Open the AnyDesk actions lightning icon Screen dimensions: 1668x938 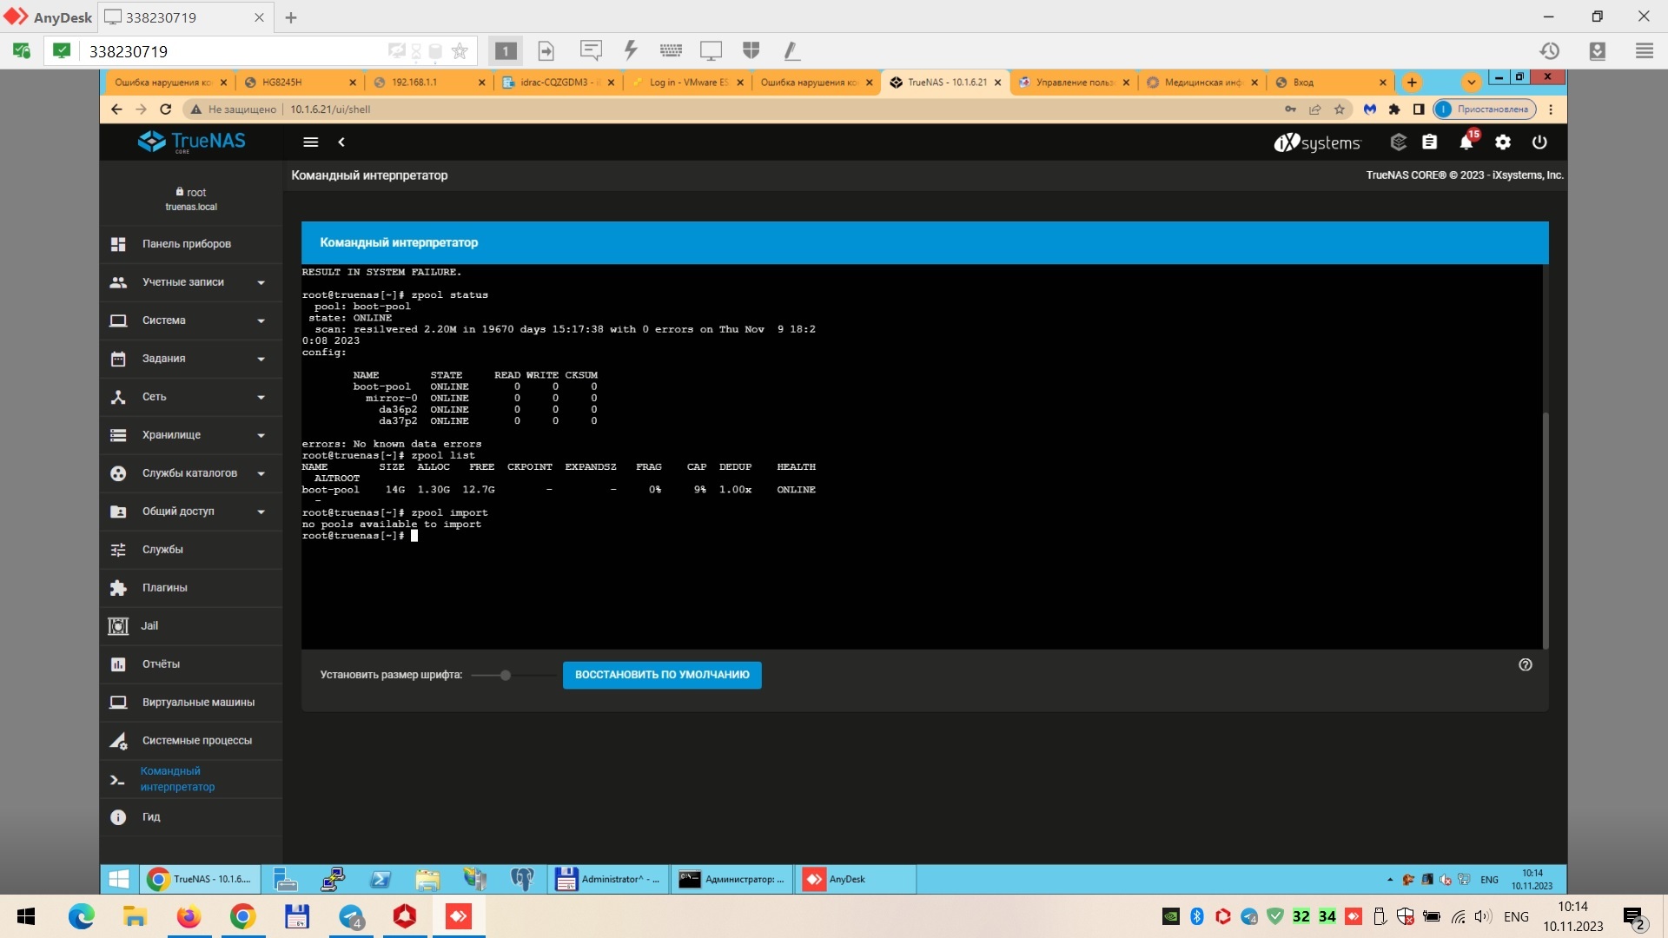pyautogui.click(x=631, y=50)
